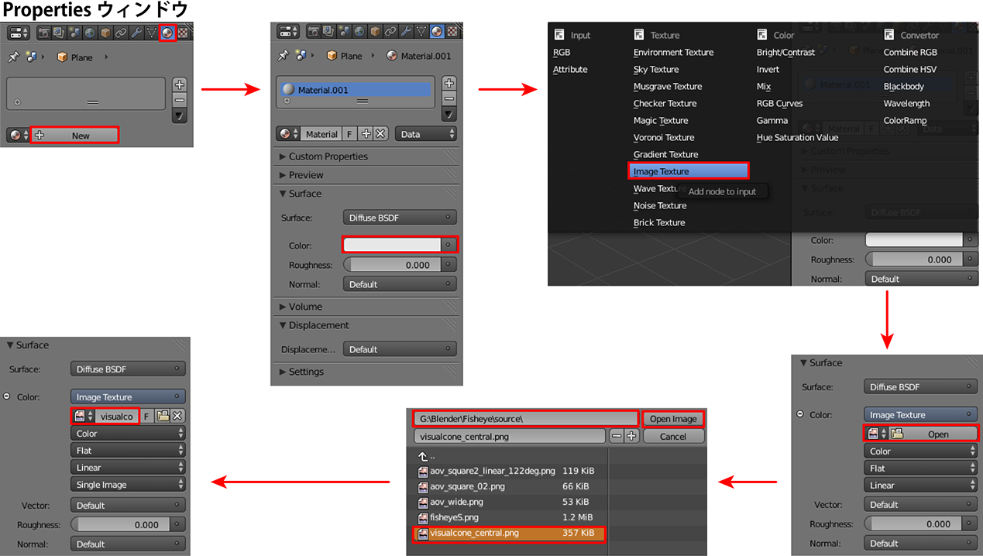Viewport: 983px width, 556px height.
Task: Click New material button
Action: pos(74,135)
